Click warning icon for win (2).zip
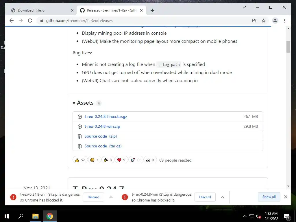Image resolution: width=296 pixels, height=222 pixels. (x=125, y=197)
